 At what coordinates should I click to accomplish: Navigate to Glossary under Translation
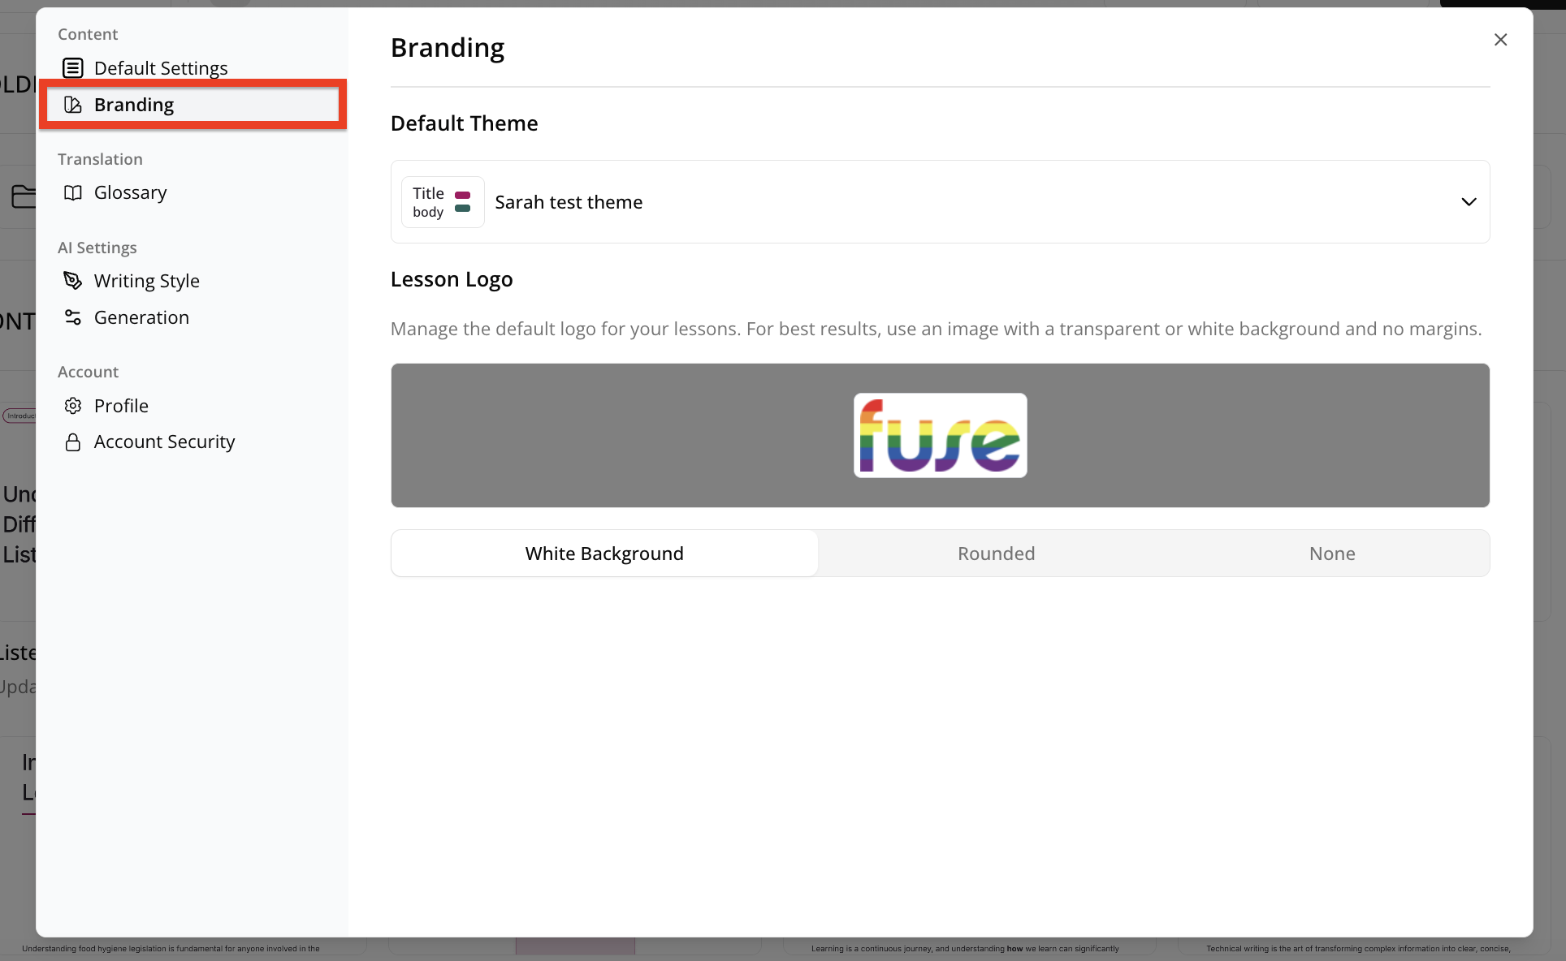[x=130, y=192]
